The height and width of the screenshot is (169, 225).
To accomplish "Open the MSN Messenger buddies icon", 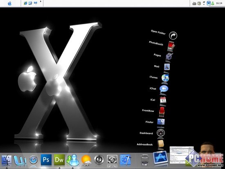I will tap(72, 160).
